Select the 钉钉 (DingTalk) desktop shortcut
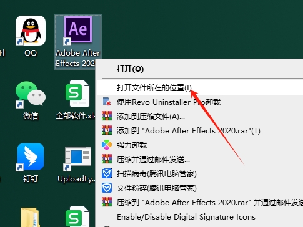303x227 pixels. pos(31,157)
